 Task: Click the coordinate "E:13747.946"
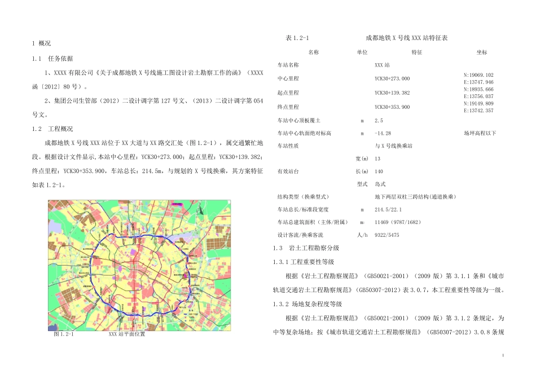point(478,82)
